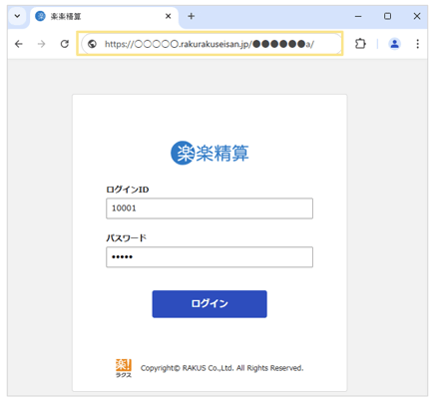Open the extensions puzzle icon

(x=360, y=44)
